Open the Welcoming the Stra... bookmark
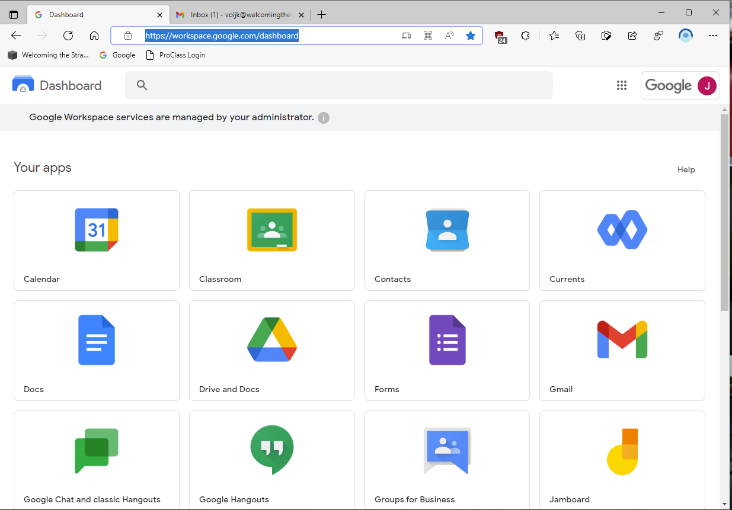732x510 pixels. tap(49, 55)
